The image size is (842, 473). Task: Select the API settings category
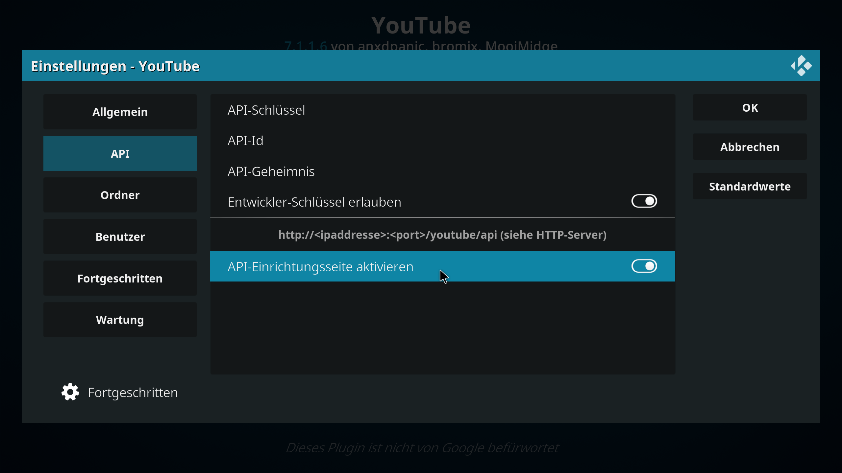point(120,153)
